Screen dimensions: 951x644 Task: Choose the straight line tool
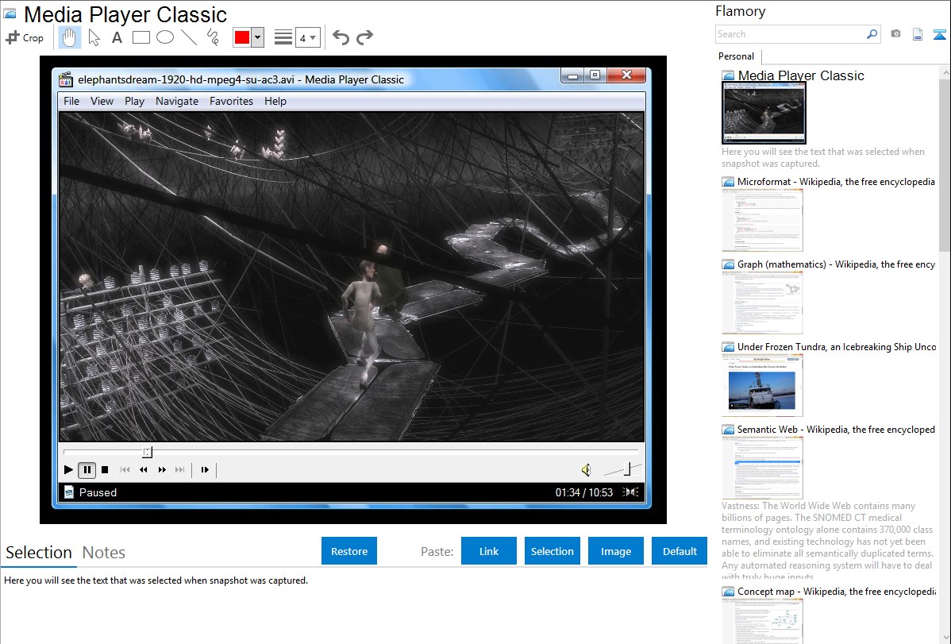(x=189, y=37)
